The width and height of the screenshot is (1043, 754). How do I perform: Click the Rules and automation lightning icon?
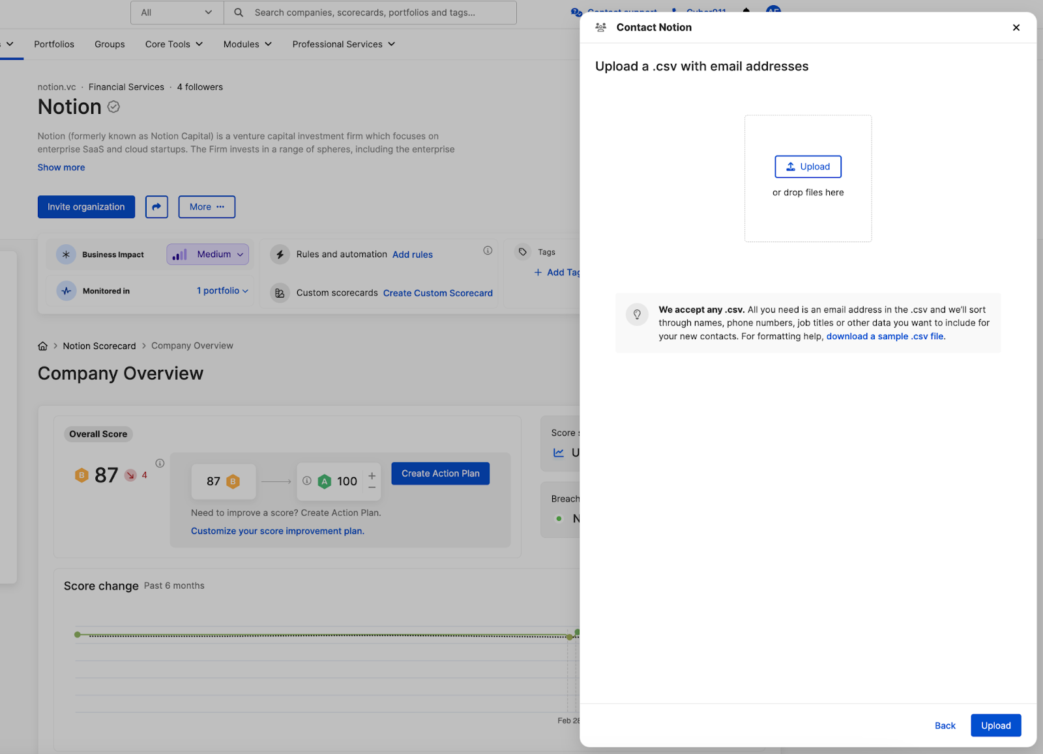pos(280,255)
